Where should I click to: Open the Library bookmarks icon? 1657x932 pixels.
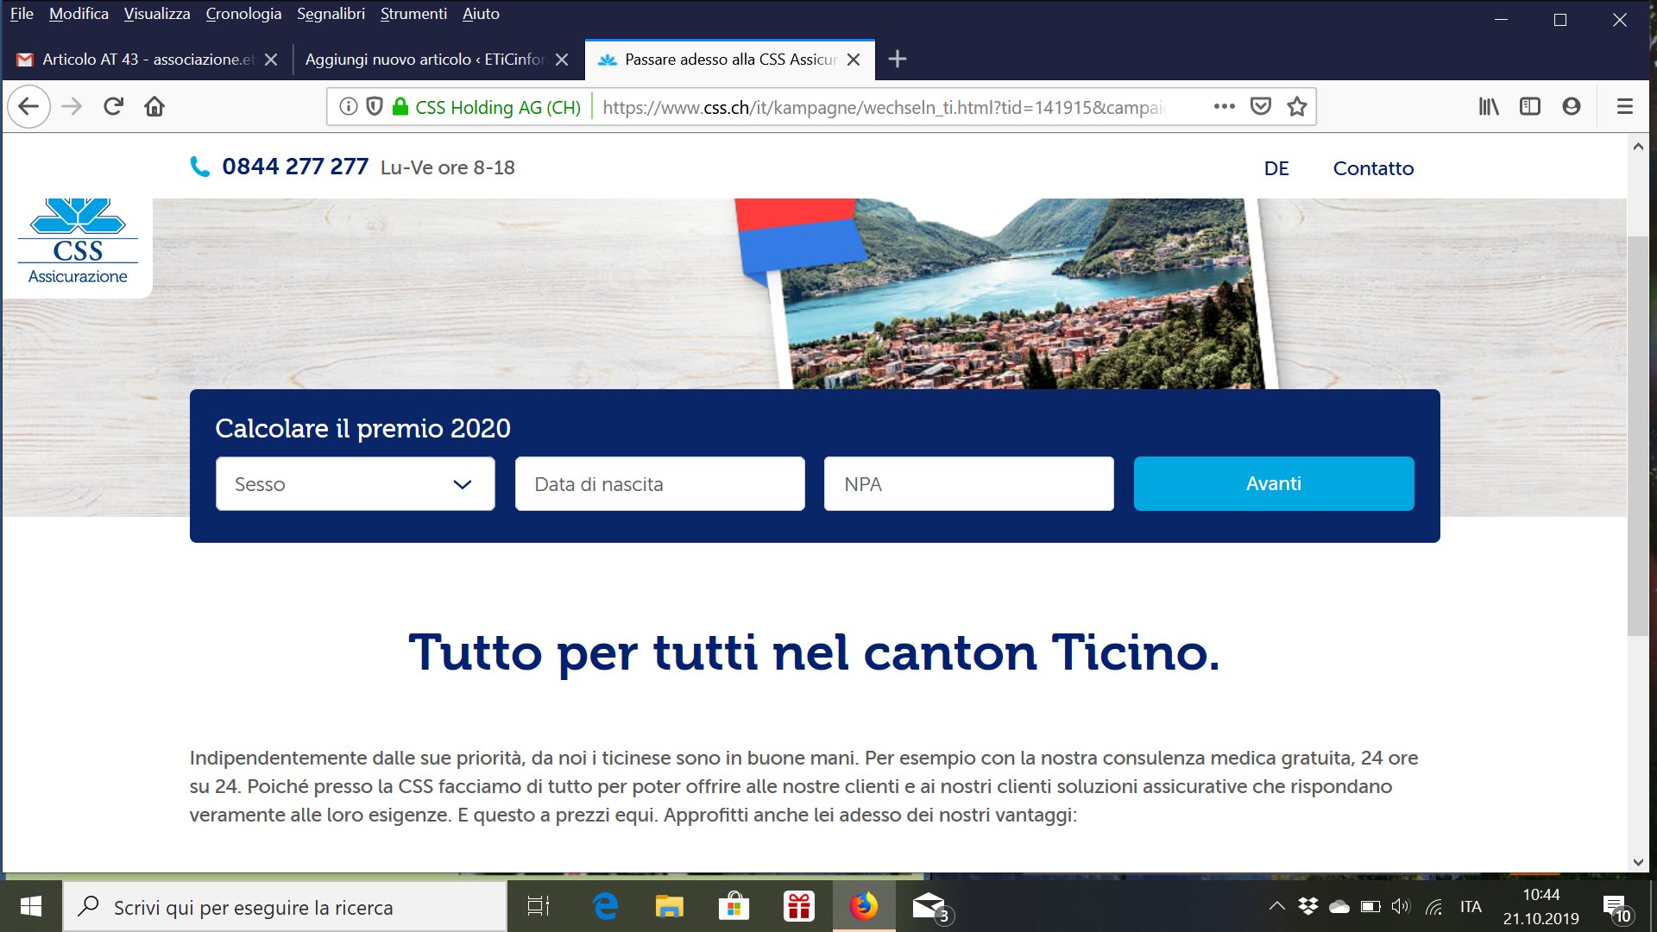point(1489,107)
